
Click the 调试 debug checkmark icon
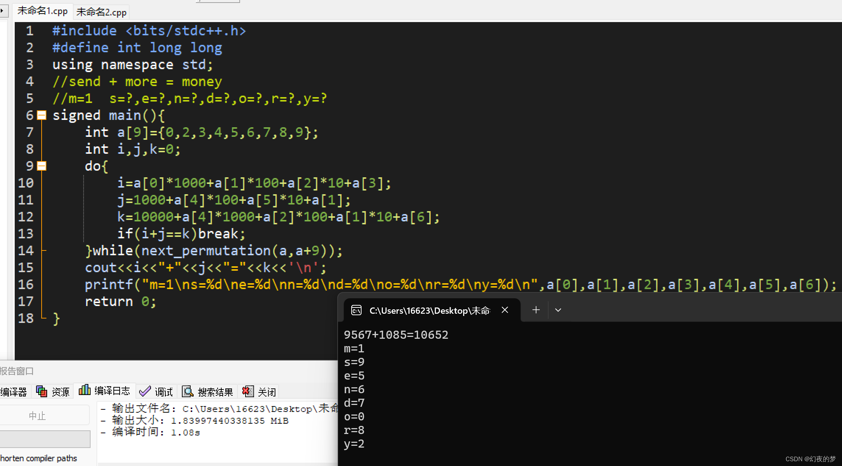click(145, 391)
